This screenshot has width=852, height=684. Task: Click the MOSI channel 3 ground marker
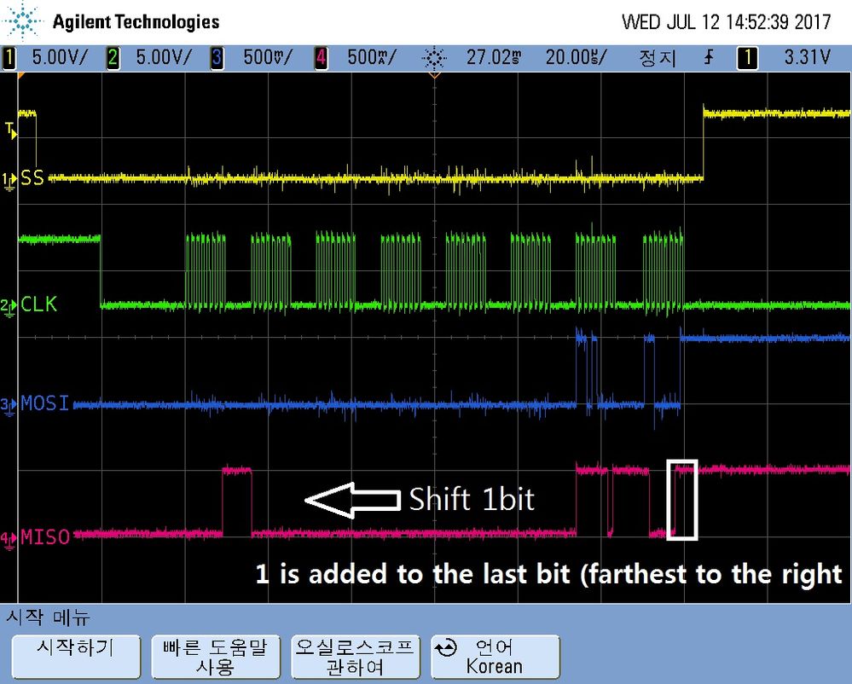pos(9,406)
